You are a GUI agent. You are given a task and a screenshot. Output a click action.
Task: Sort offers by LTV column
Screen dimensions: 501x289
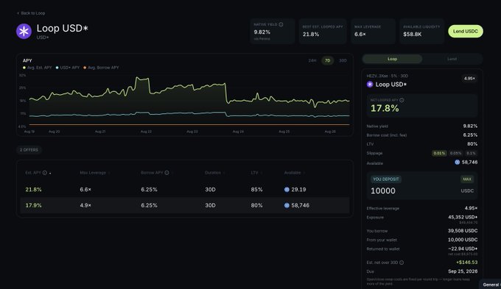256,173
